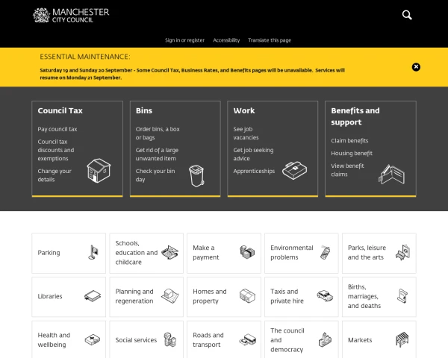Click the Homes and property building icon

coord(247,296)
